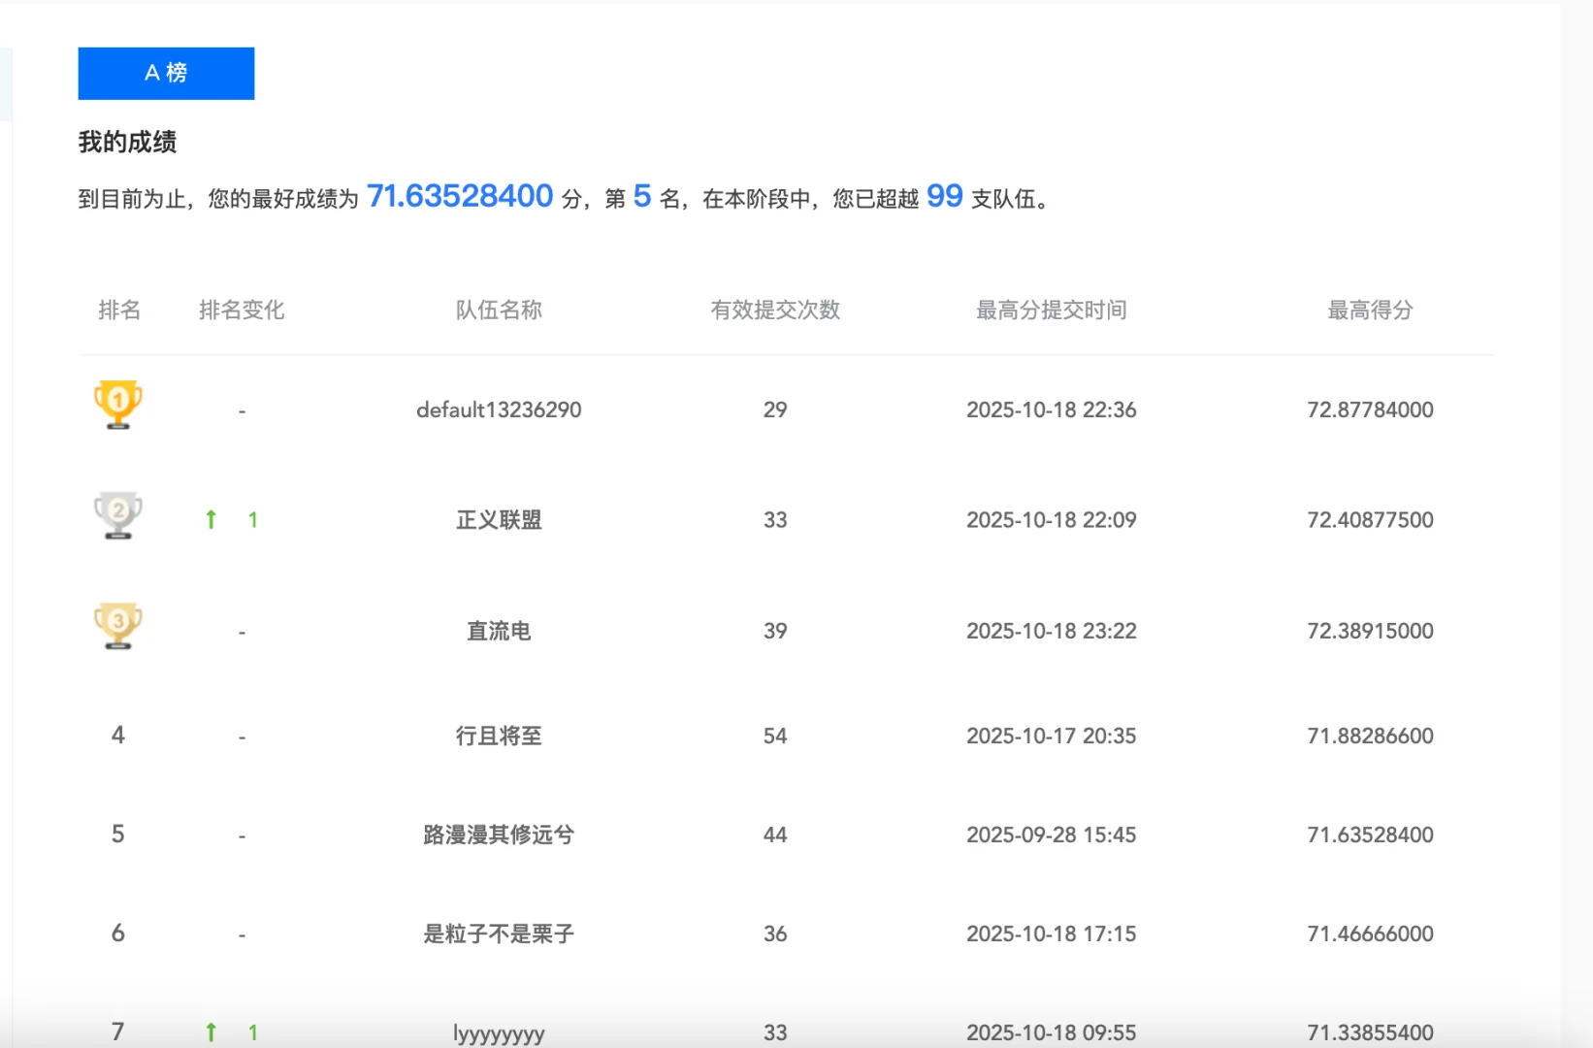Click the highlighted 99 beaten teams count
The image size is (1593, 1048).
[944, 196]
